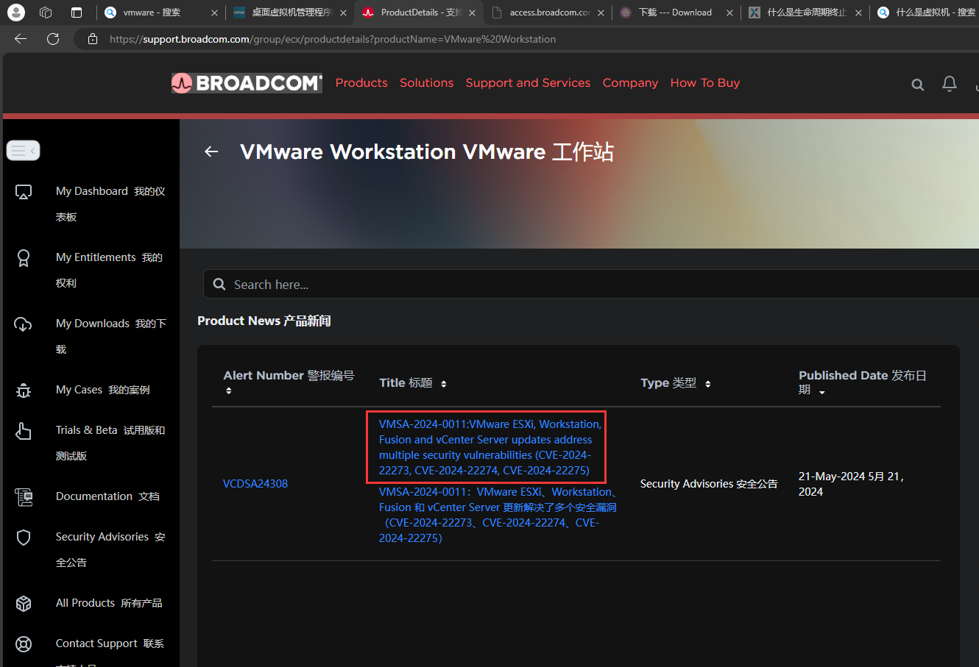Viewport: 979px width, 667px height.
Task: Open Trials & Beta in the sidebar
Action: (110, 443)
